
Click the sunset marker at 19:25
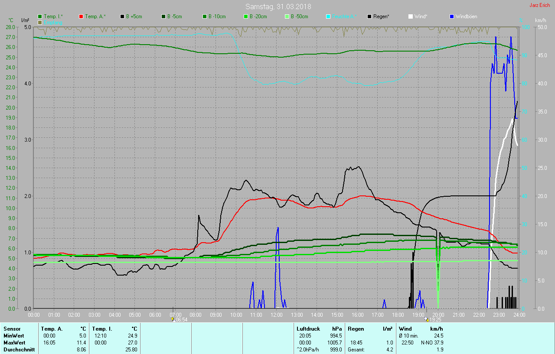(427, 319)
